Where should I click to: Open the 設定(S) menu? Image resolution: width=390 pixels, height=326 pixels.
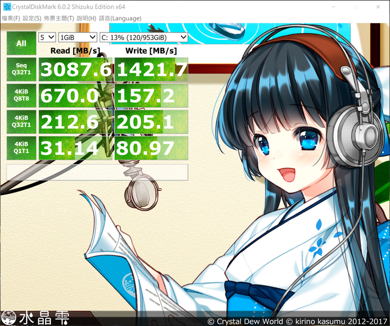(32, 18)
